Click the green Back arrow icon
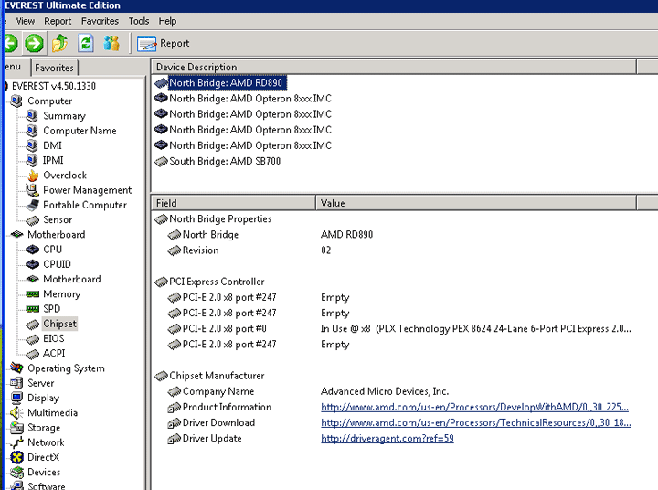658x490 pixels. pos(11,43)
